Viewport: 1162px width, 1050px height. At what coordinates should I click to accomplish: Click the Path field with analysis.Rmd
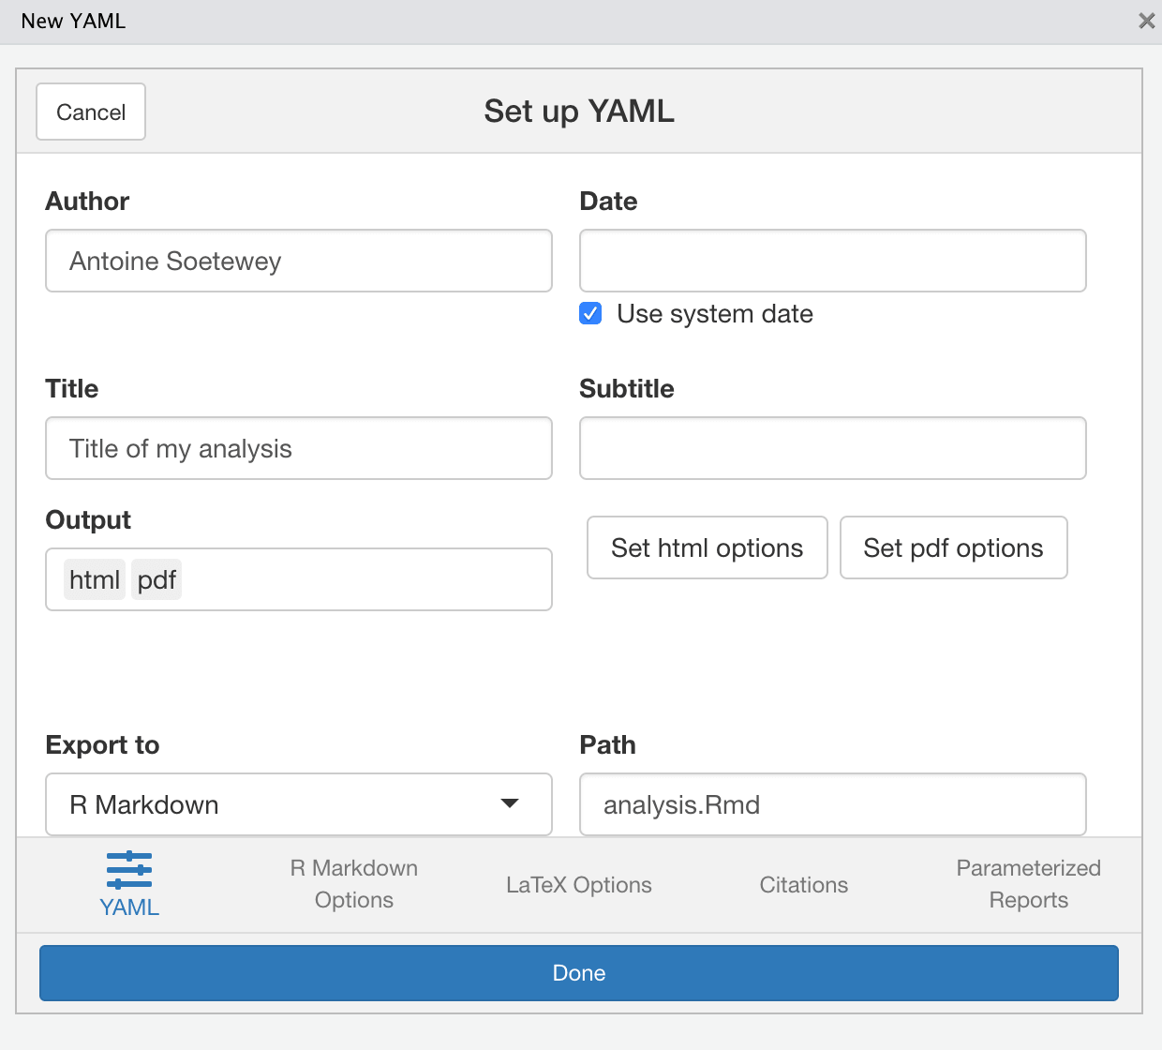833,804
